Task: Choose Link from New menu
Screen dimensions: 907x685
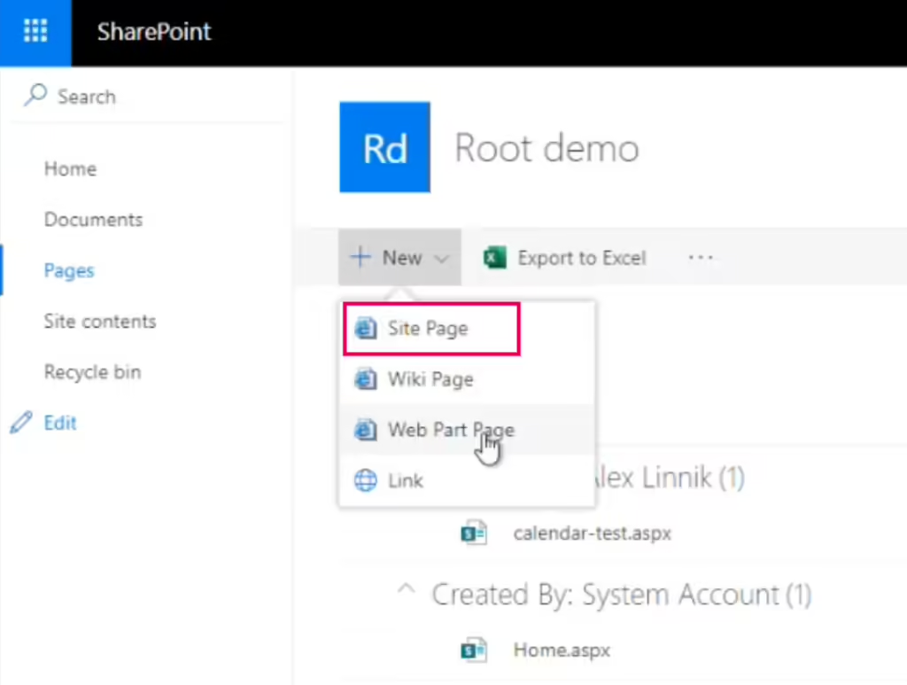Action: (467, 480)
